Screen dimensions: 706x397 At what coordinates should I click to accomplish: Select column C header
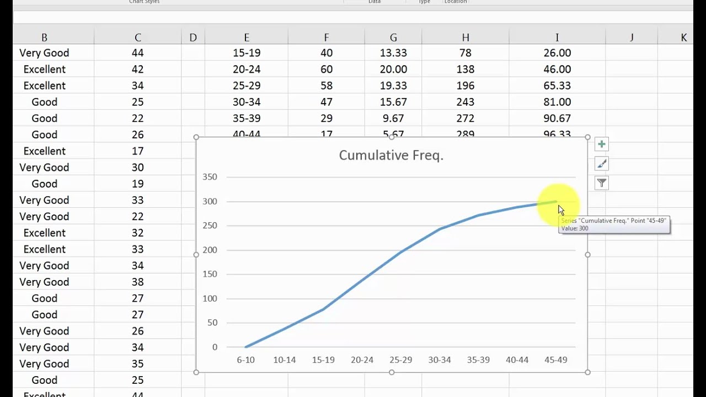(138, 37)
